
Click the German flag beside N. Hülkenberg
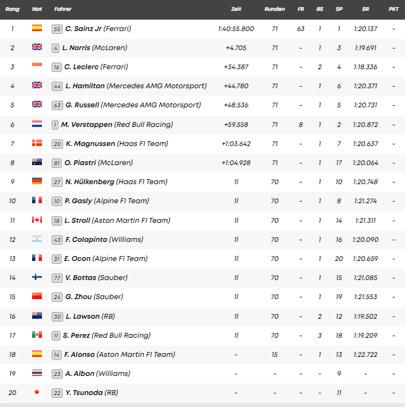[x=37, y=181]
